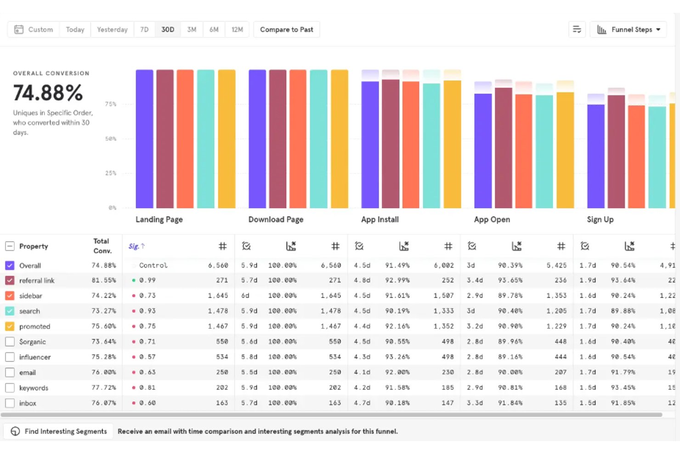680x454 pixels.
Task: Switch to the 6M range
Action: pyautogui.click(x=214, y=29)
